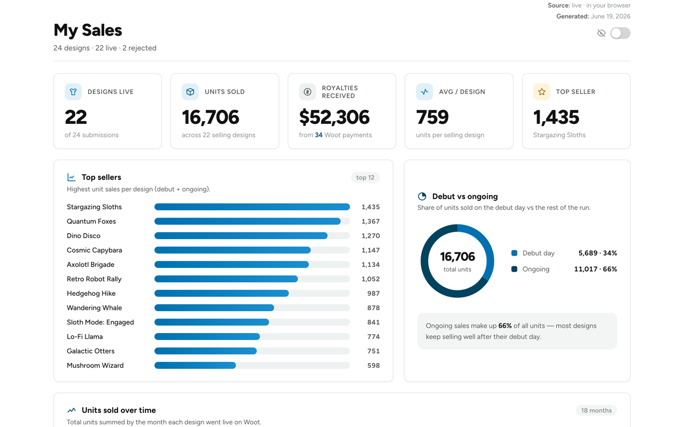The height and width of the screenshot is (427, 684).
Task: Click the pulse icon on Avg / Design card
Action: [x=424, y=92]
